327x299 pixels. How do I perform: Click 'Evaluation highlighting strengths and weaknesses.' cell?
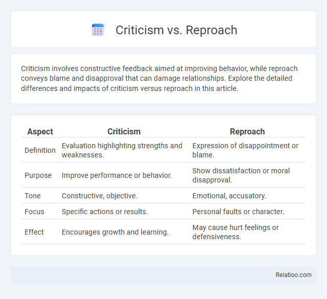point(124,150)
